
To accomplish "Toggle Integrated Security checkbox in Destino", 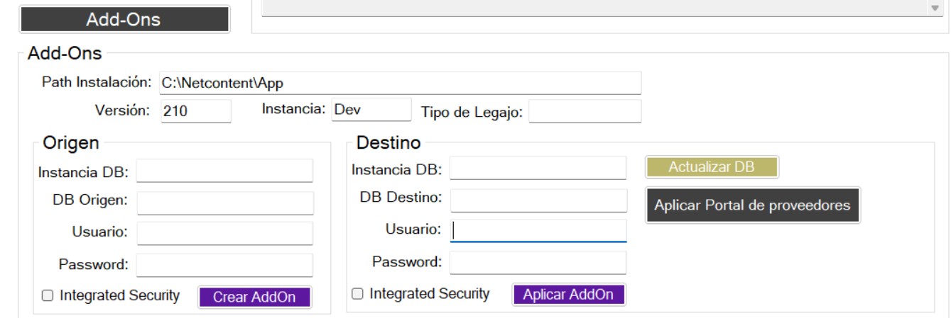I will tap(358, 294).
